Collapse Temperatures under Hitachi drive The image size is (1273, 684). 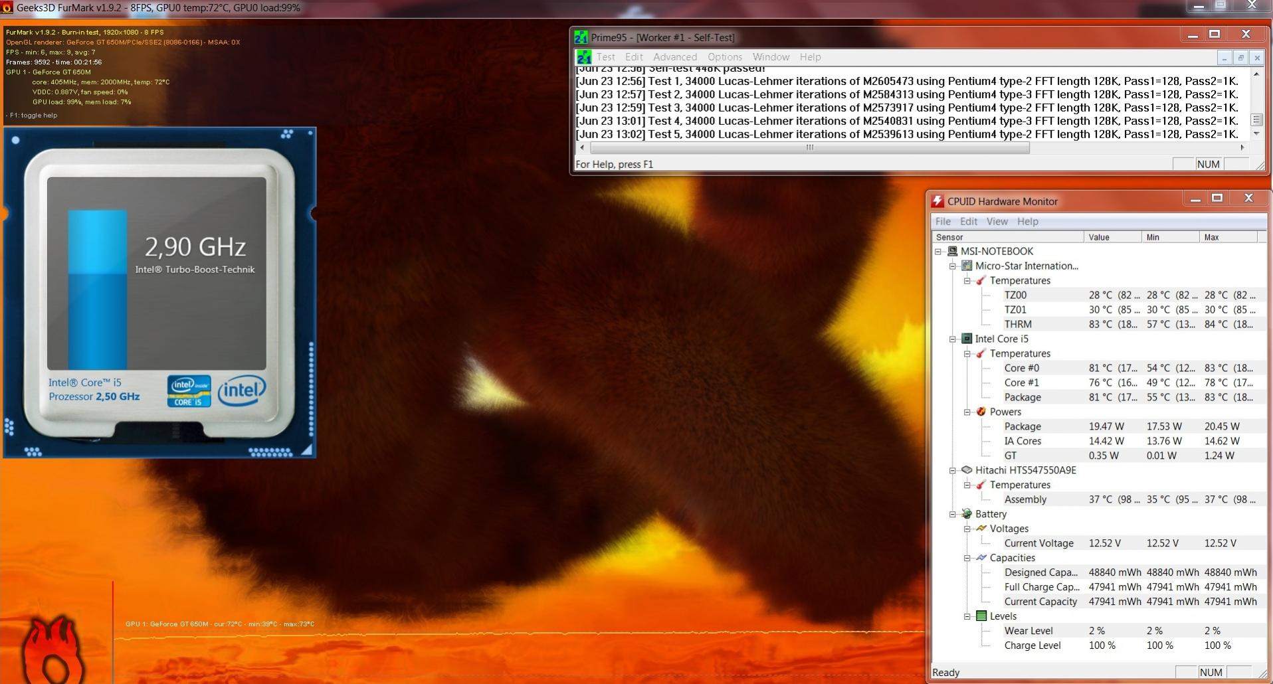967,485
